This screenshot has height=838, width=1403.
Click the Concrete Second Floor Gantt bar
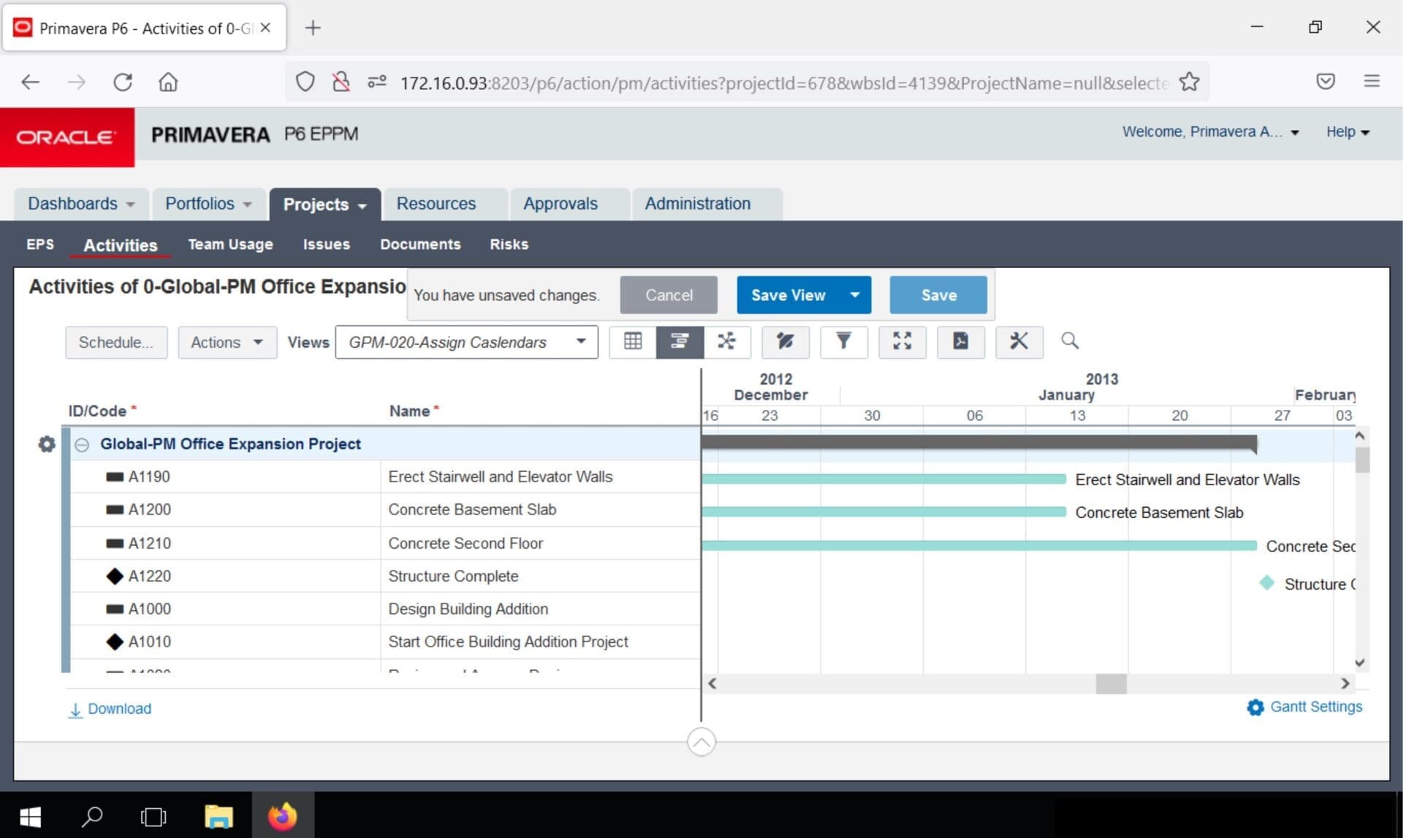979,546
